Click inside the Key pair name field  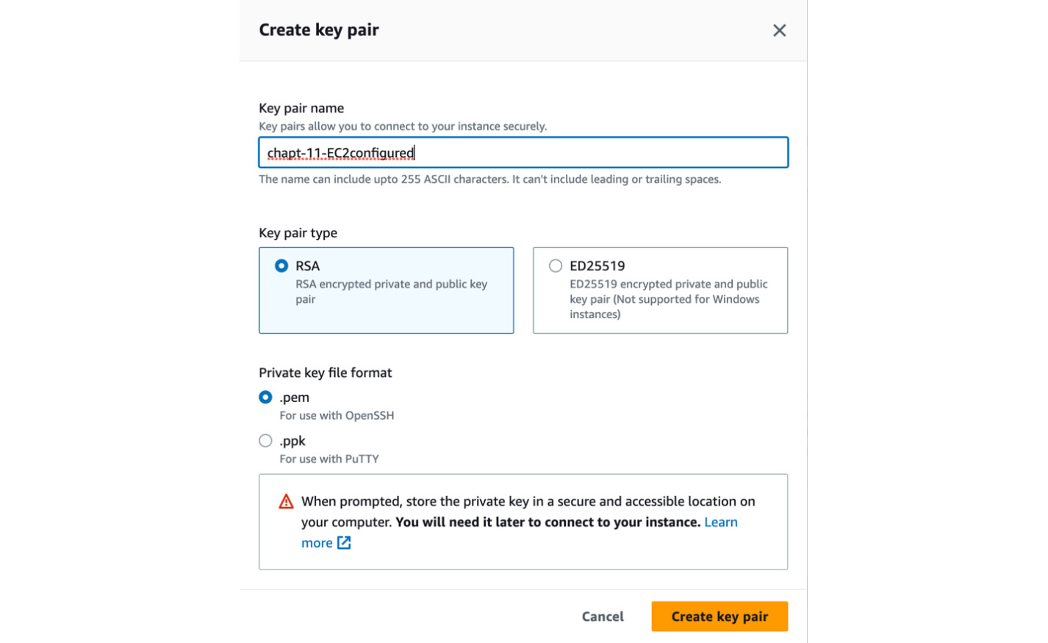[523, 153]
